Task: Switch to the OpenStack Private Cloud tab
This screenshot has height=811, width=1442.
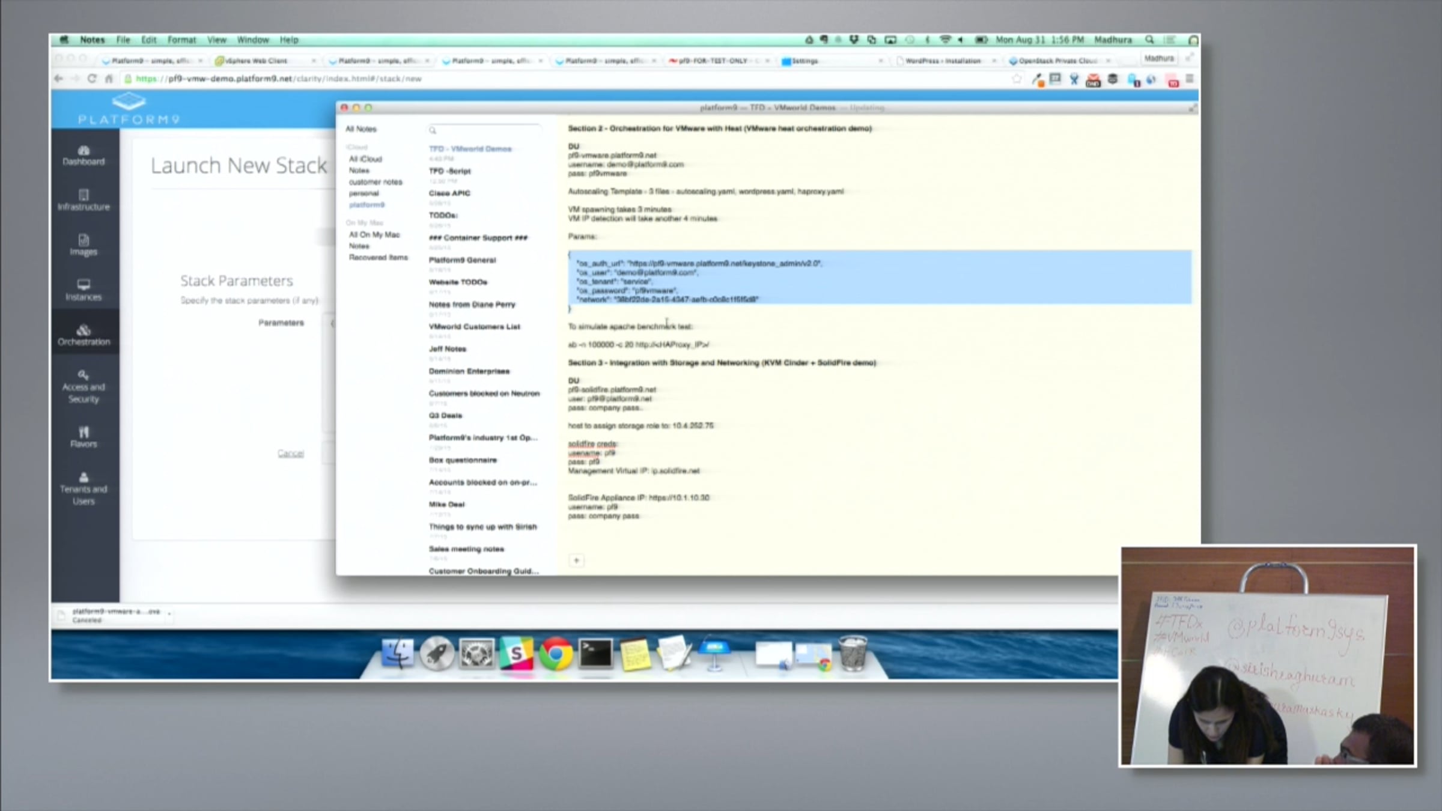Action: point(1059,61)
